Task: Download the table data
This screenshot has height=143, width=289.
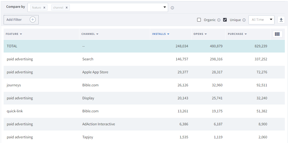Action: tap(281, 20)
